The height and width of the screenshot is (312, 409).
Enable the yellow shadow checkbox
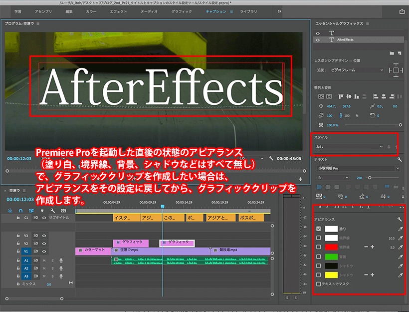point(319,275)
